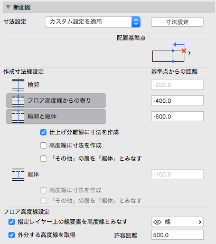Collapse the 断面図 section triangle

pos(8,7)
